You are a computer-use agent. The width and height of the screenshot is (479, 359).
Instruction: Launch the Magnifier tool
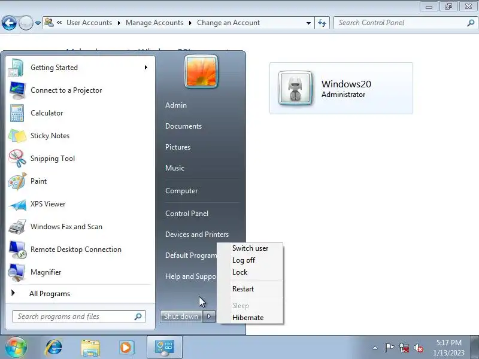click(80, 272)
